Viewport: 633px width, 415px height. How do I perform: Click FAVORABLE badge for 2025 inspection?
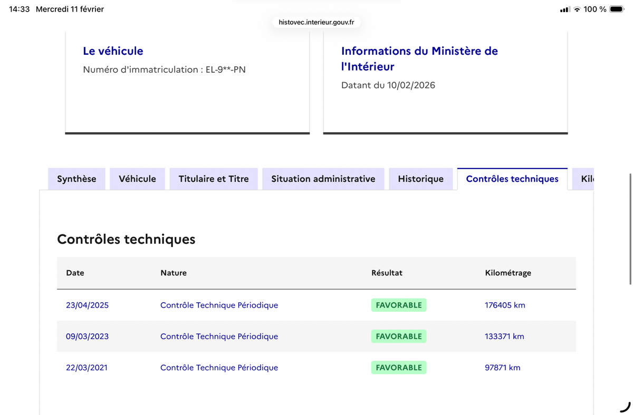click(399, 305)
